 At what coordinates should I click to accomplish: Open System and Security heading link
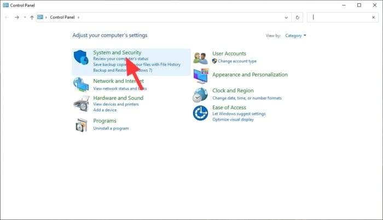[117, 52]
